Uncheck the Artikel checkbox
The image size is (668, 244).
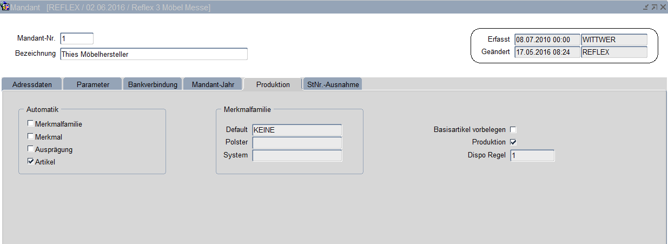click(x=31, y=161)
